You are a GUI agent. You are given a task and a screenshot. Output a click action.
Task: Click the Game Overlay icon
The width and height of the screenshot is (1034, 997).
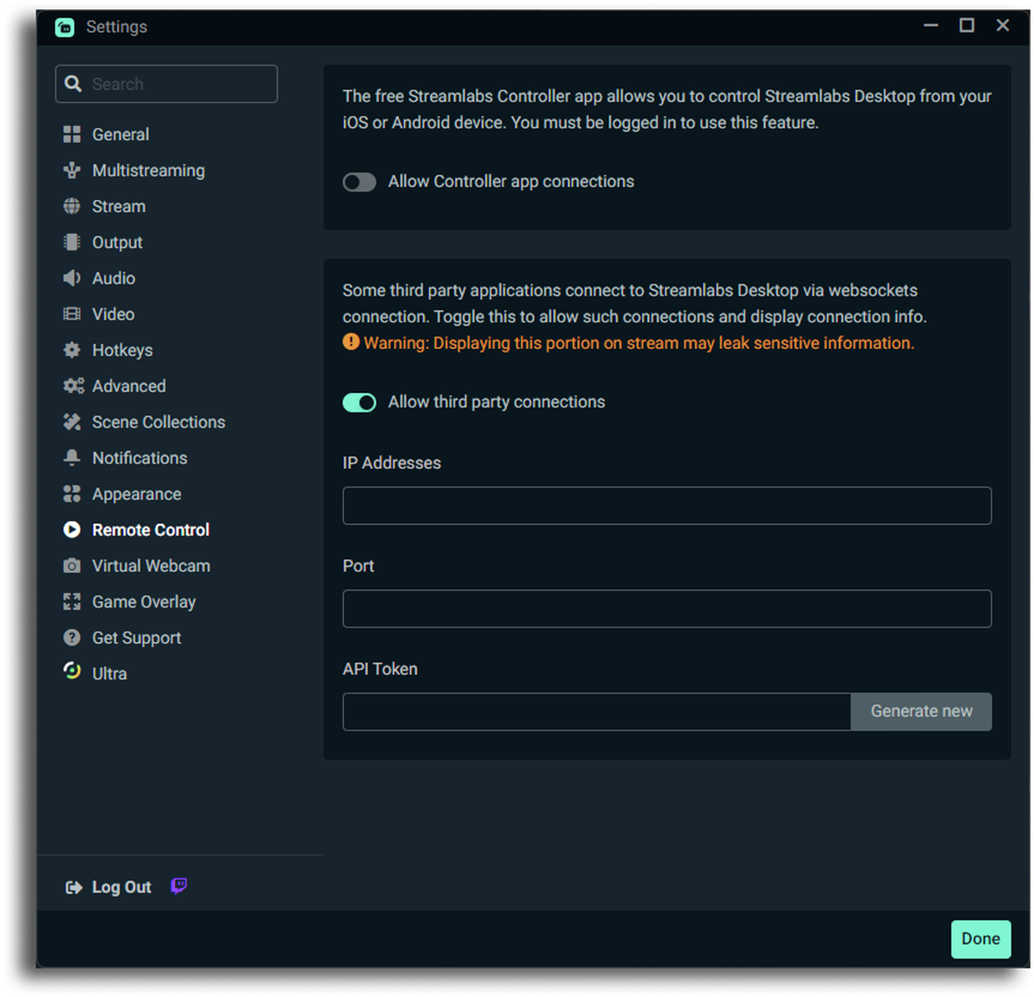pyautogui.click(x=72, y=601)
